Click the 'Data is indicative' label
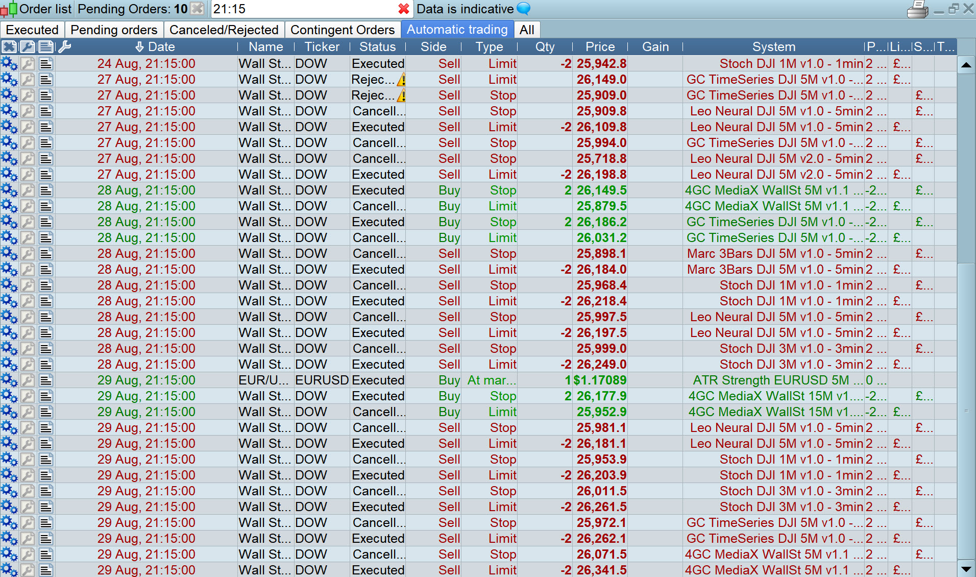976x577 pixels. [465, 9]
